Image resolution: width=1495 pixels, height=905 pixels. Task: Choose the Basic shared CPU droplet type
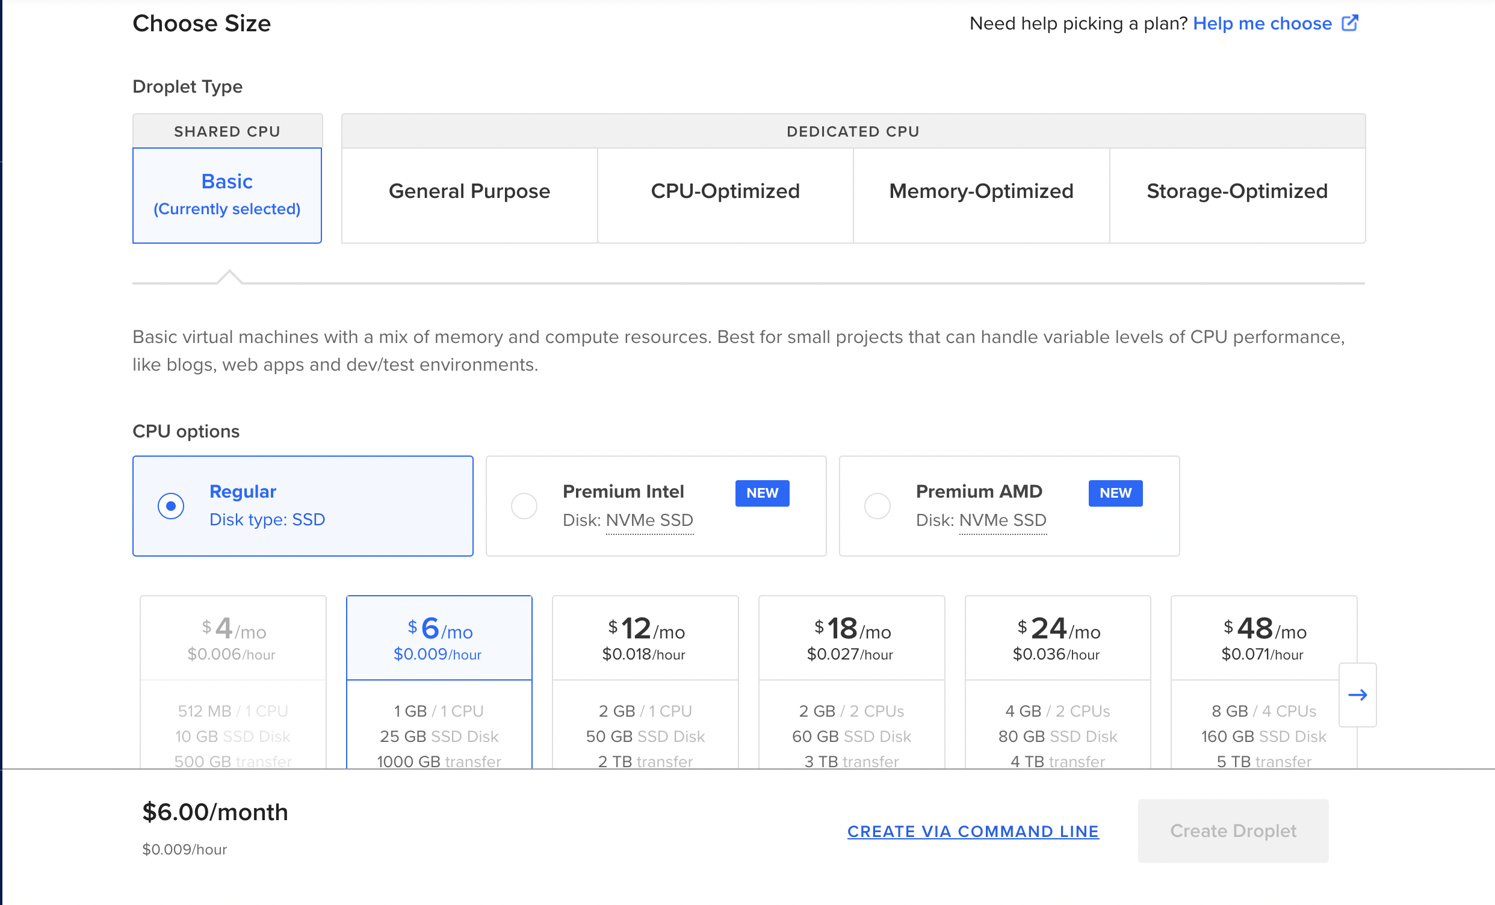click(227, 195)
